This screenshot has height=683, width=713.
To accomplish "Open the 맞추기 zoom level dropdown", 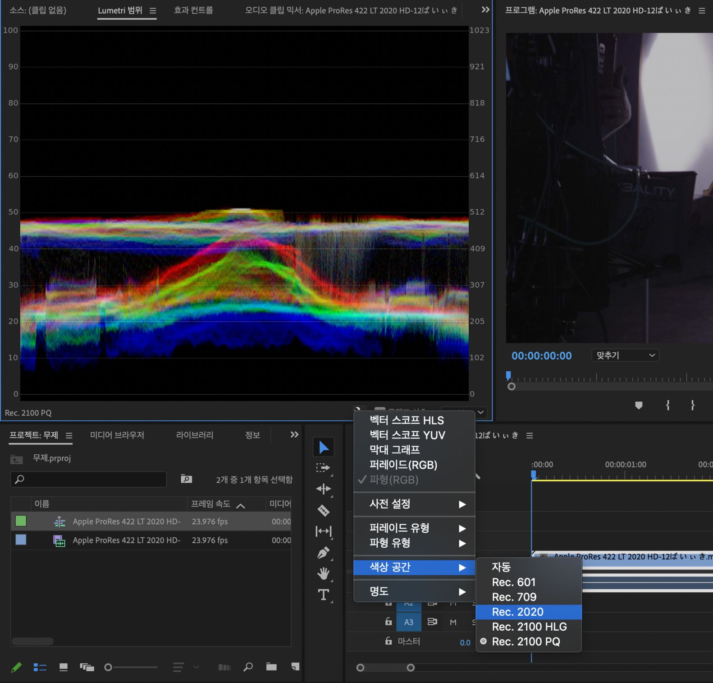I will coord(625,355).
